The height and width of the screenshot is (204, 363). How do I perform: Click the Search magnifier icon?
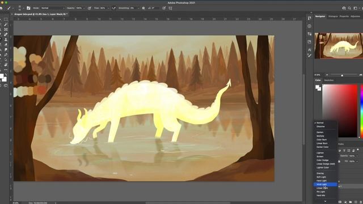(x=349, y=8)
